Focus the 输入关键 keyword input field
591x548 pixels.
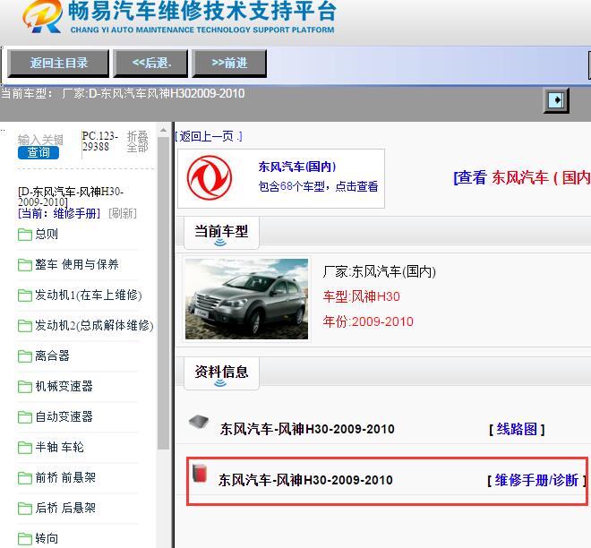point(40,140)
